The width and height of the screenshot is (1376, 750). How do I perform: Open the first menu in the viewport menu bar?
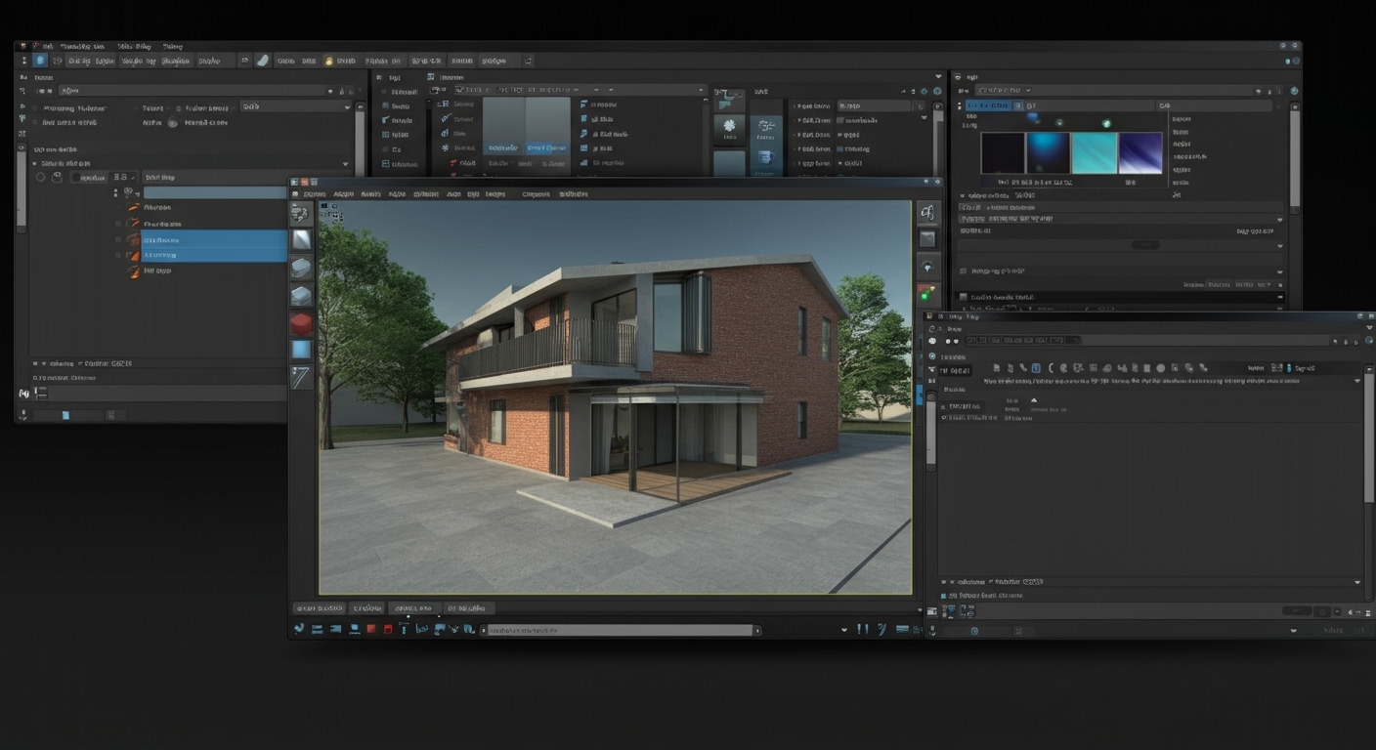pos(316,194)
